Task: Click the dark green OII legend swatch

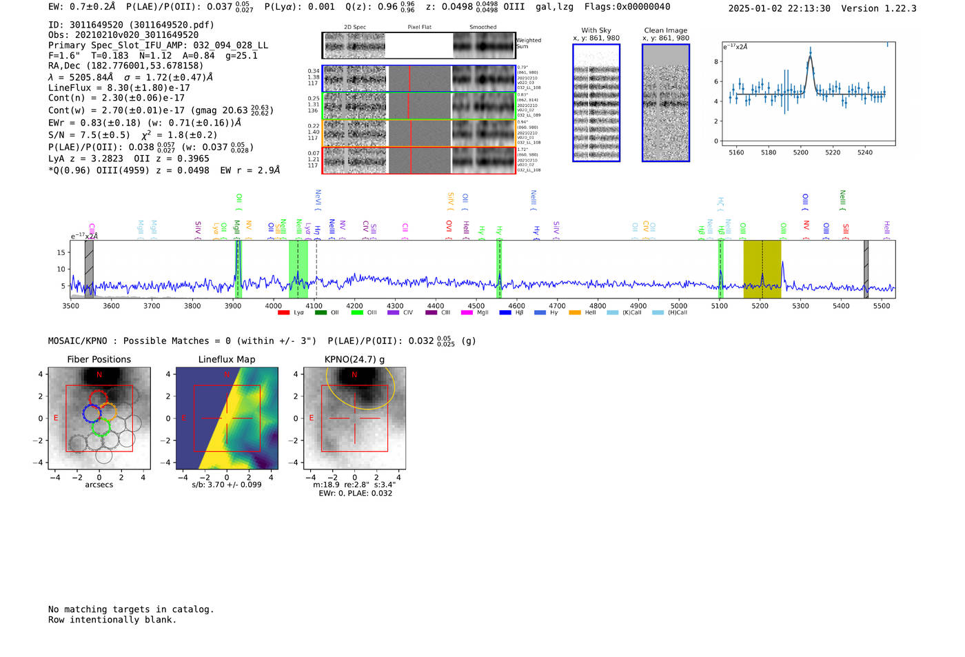Action: point(321,313)
